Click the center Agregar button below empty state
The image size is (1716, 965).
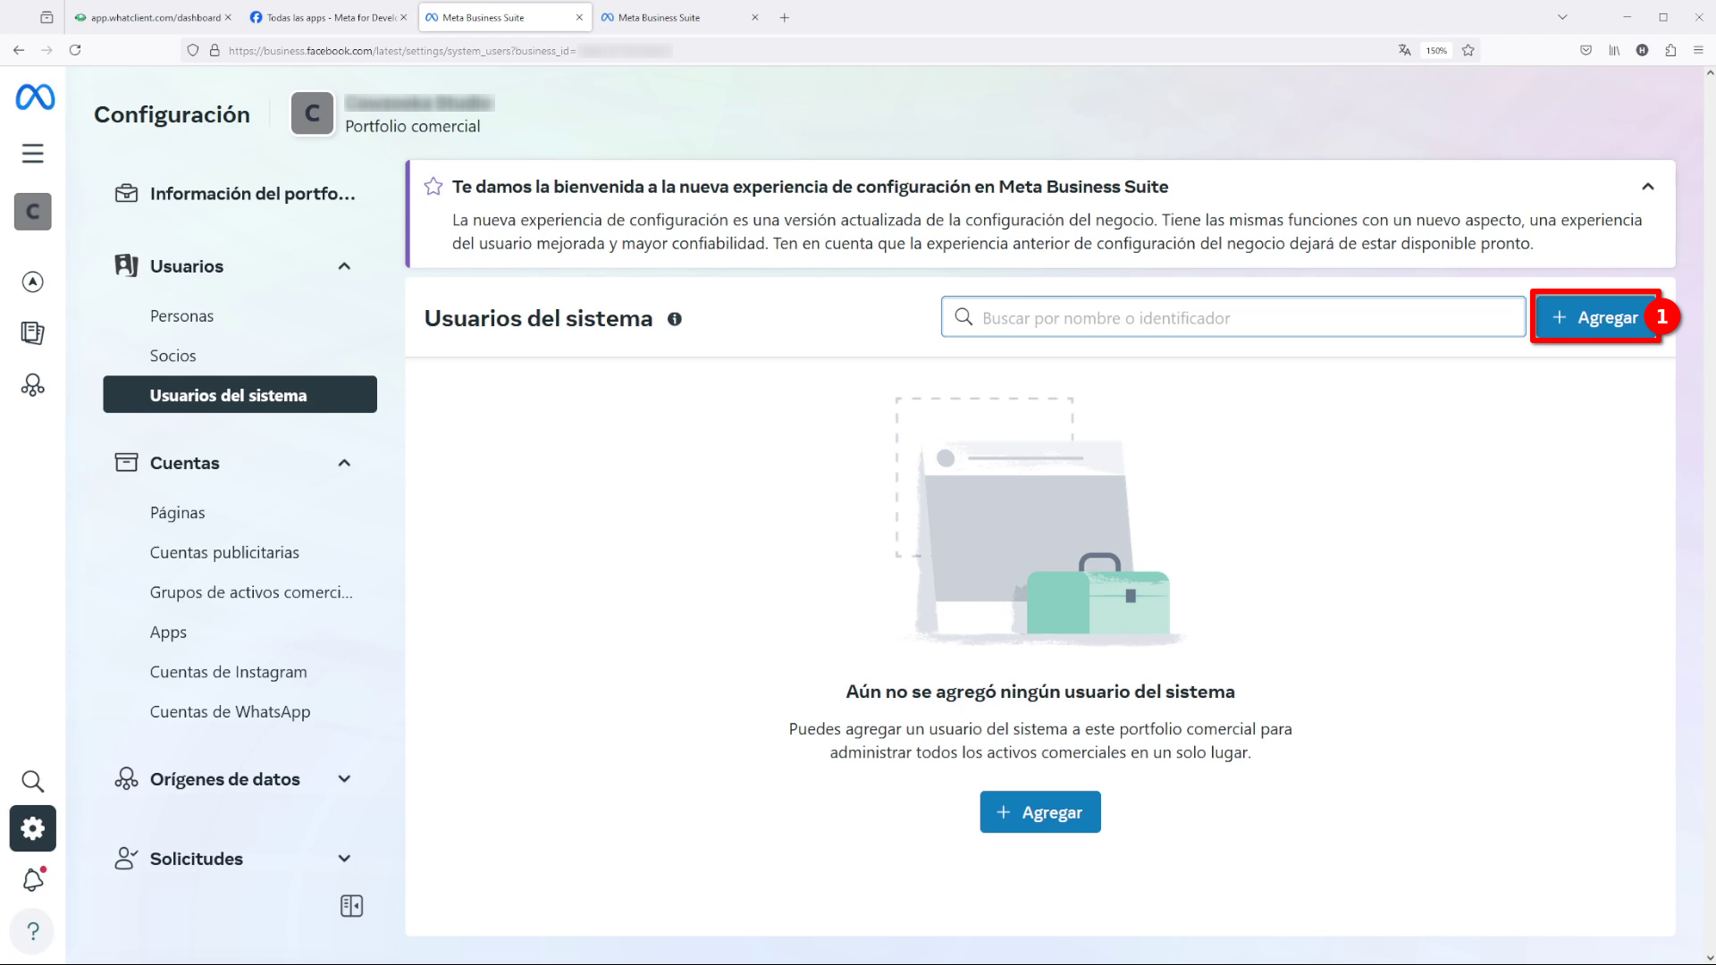pos(1039,812)
